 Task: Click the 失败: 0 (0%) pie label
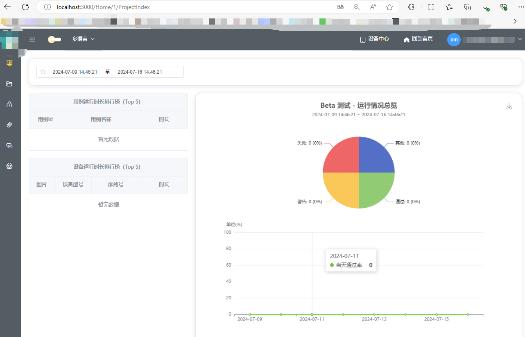pos(310,143)
